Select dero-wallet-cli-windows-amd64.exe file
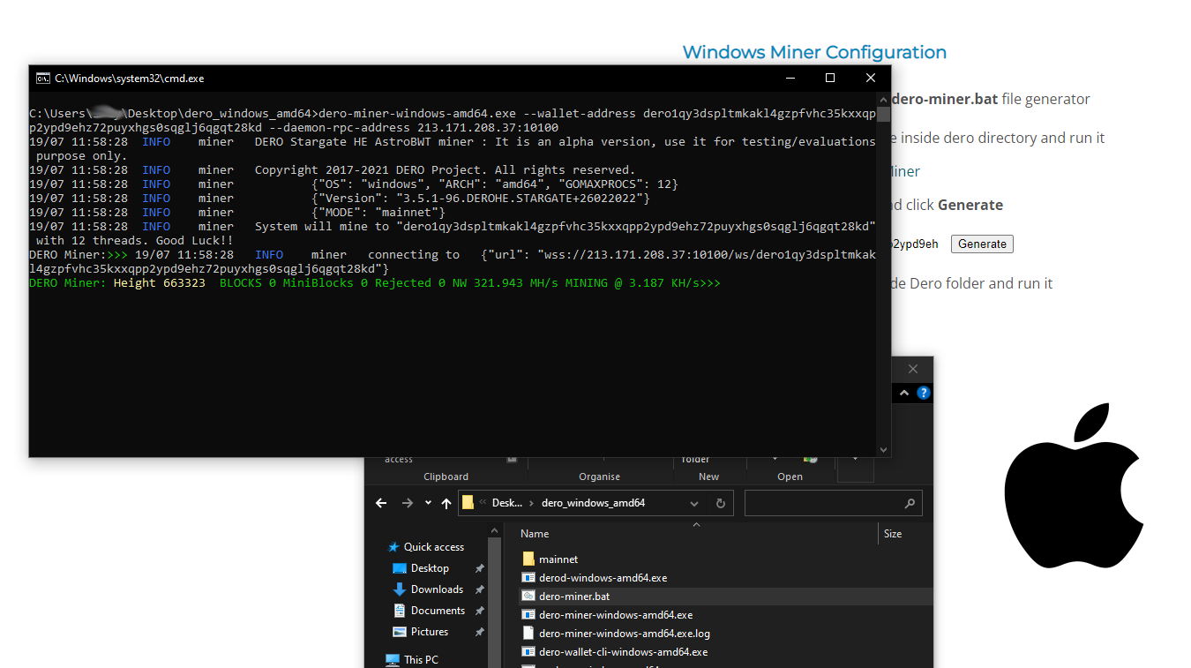This screenshot has height=668, width=1191. 623,652
